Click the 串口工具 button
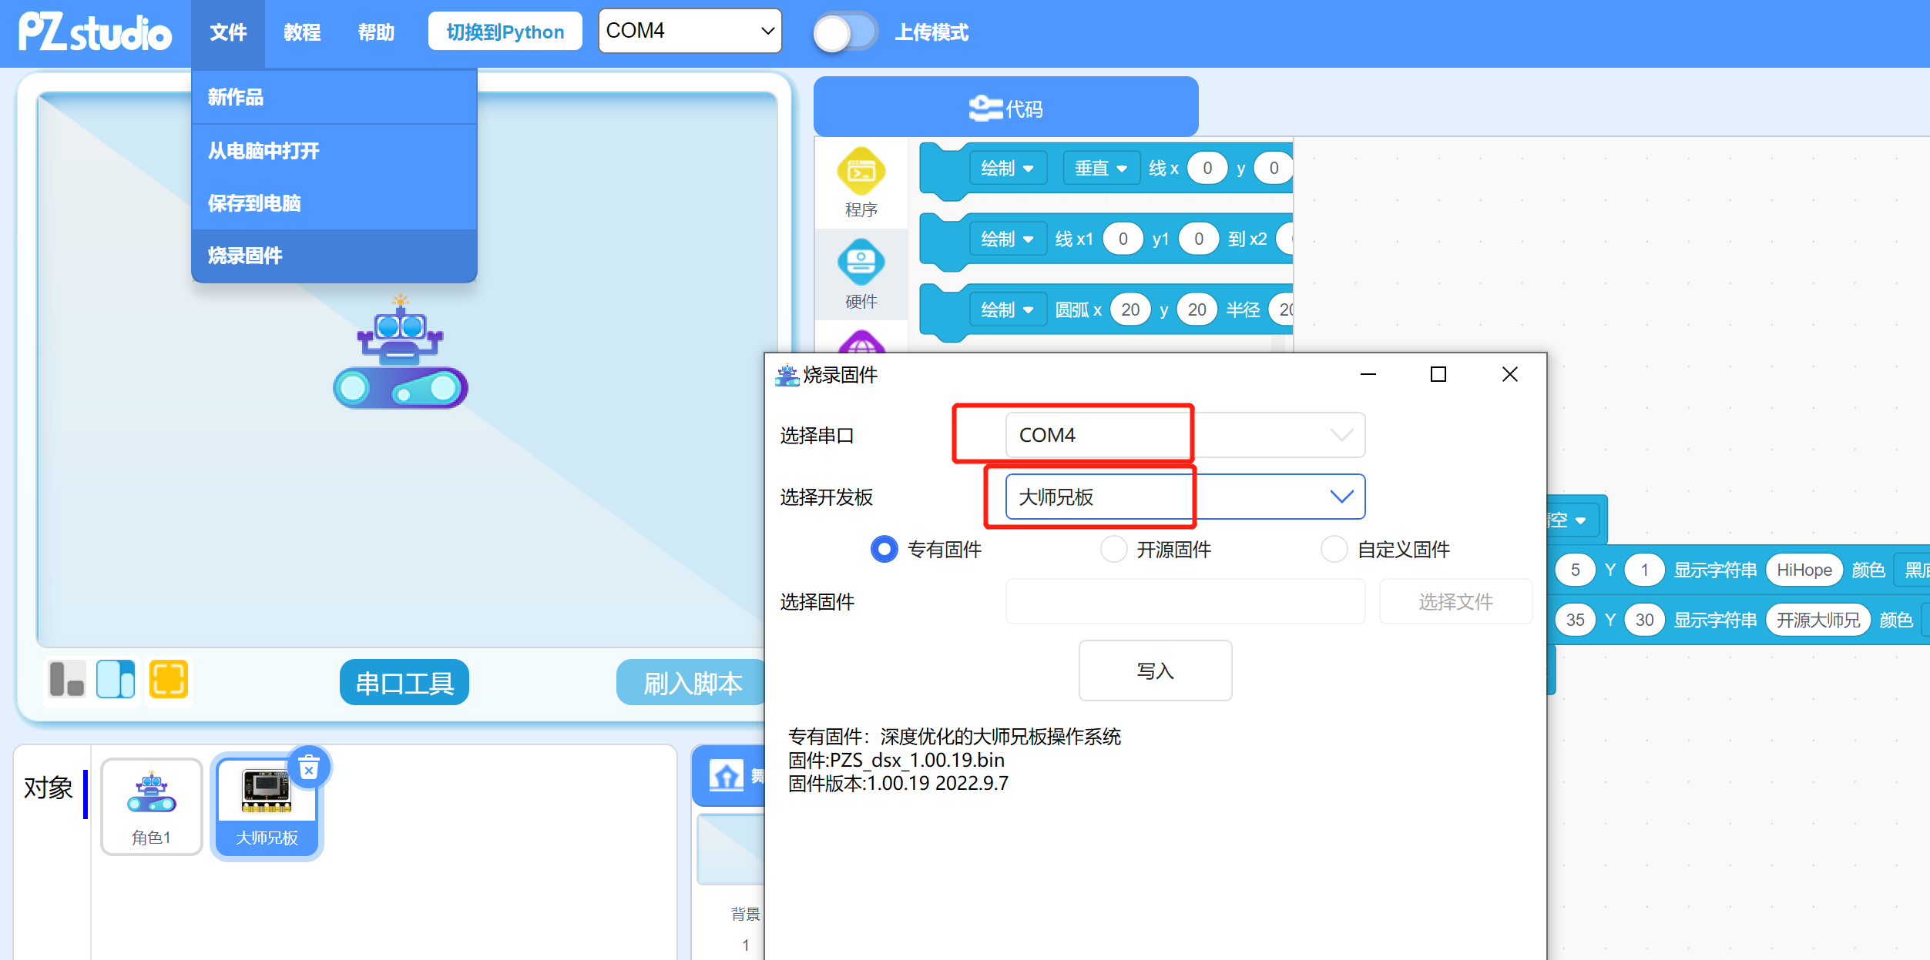 [404, 683]
